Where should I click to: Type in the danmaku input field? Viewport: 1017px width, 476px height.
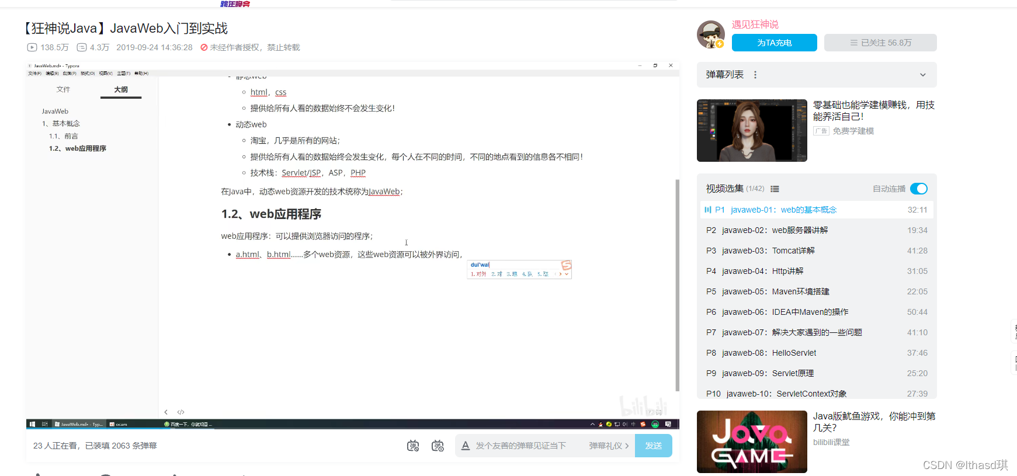pyautogui.click(x=521, y=446)
